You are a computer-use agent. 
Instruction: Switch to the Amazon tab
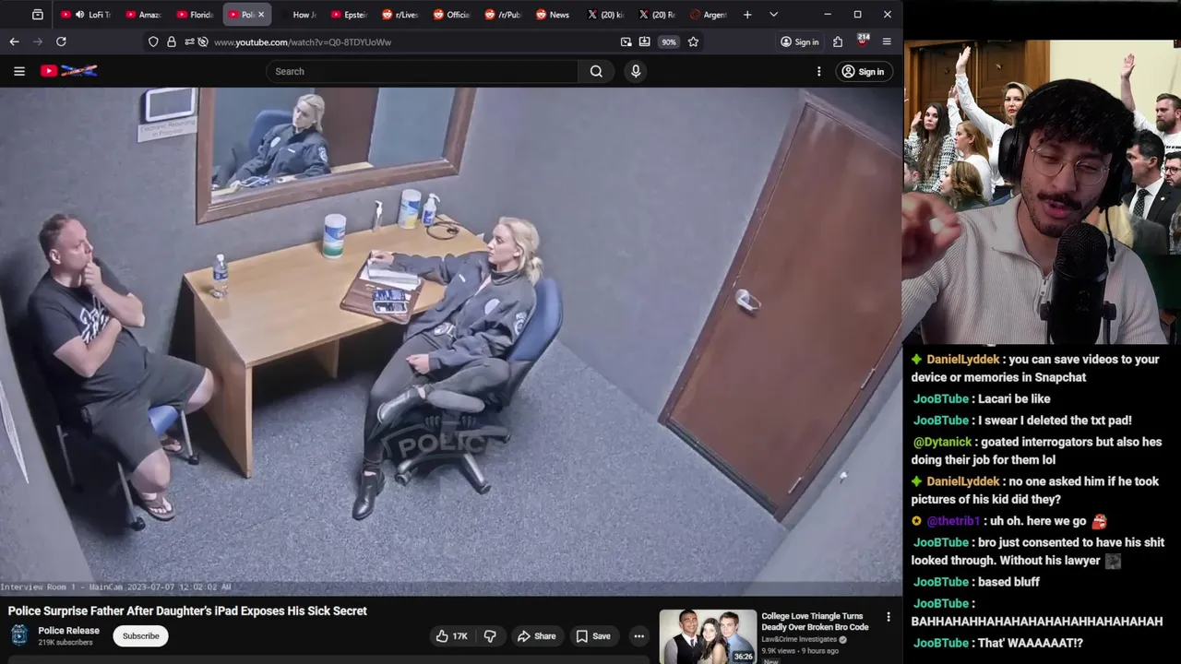point(142,15)
